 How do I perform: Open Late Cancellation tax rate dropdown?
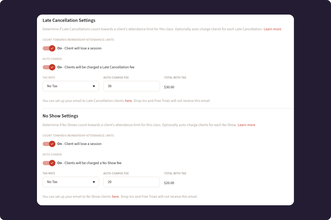(x=71, y=86)
